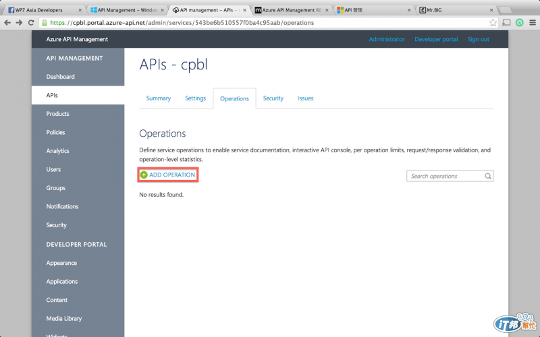
Task: Open Users in the sidebar
Action: 78,170
